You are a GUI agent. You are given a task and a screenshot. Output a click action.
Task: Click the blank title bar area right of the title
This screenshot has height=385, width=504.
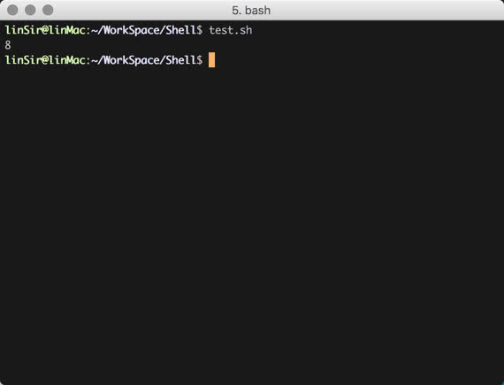pyautogui.click(x=386, y=11)
